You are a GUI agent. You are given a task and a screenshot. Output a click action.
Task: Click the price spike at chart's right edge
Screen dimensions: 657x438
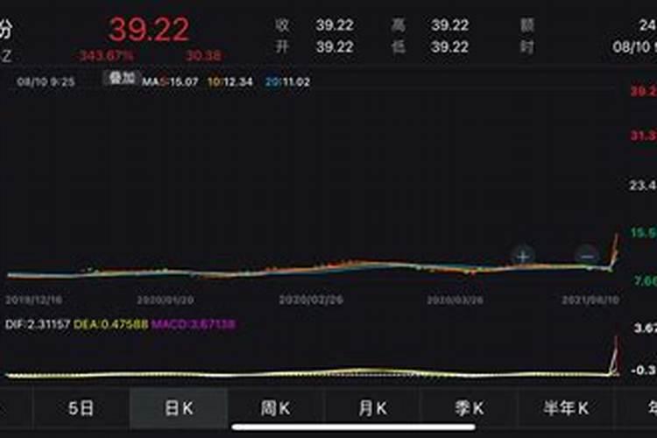tap(616, 250)
